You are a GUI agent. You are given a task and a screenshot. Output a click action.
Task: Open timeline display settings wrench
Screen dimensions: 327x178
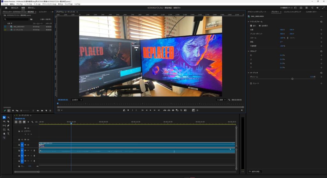32,122
